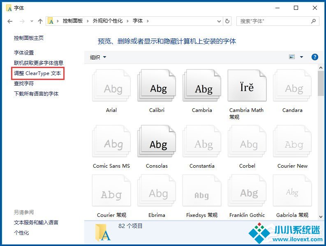Open 调整 ClearType 文本 link
Screen dimensions: 326x246
tap(37, 73)
